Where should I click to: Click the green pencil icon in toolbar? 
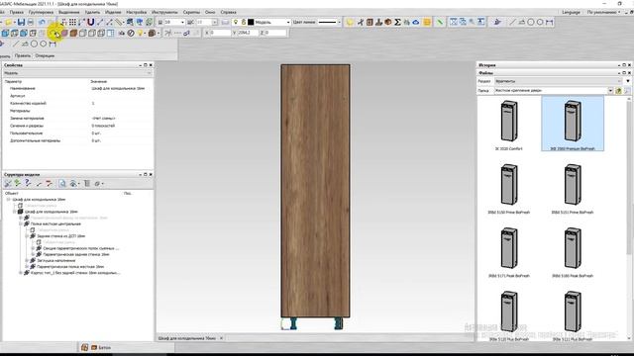coord(440,22)
